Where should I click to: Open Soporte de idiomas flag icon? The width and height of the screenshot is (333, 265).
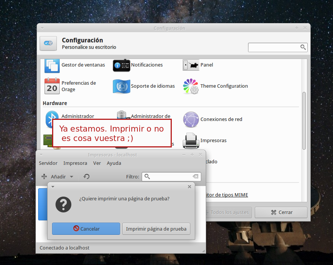pos(122,86)
